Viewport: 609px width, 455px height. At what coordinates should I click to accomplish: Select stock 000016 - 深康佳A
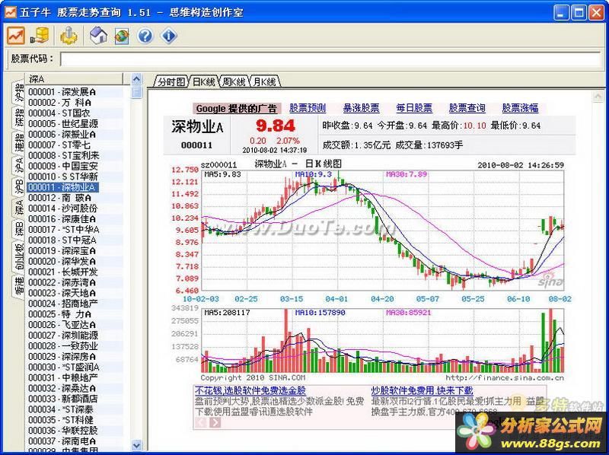[62, 219]
